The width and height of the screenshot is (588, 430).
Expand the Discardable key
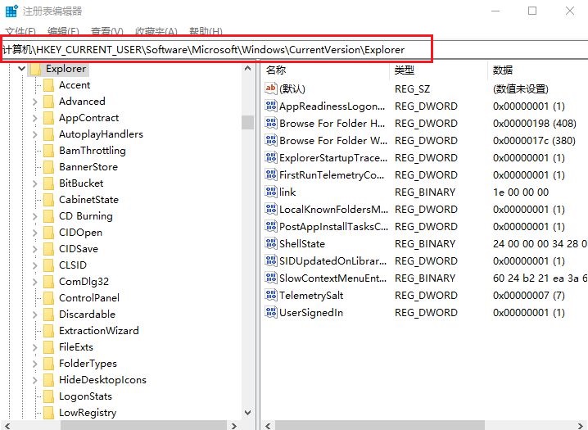[x=35, y=315]
